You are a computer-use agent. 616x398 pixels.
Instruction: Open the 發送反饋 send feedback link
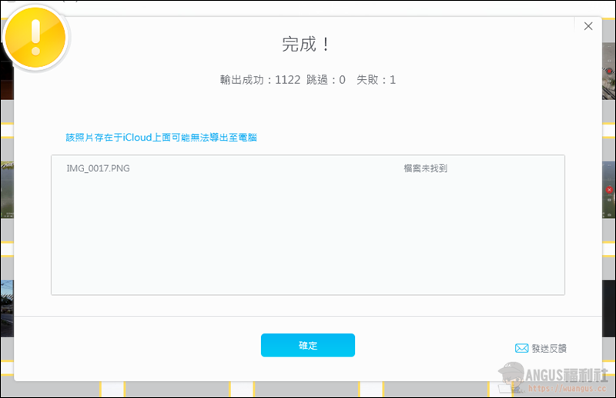pos(549,348)
